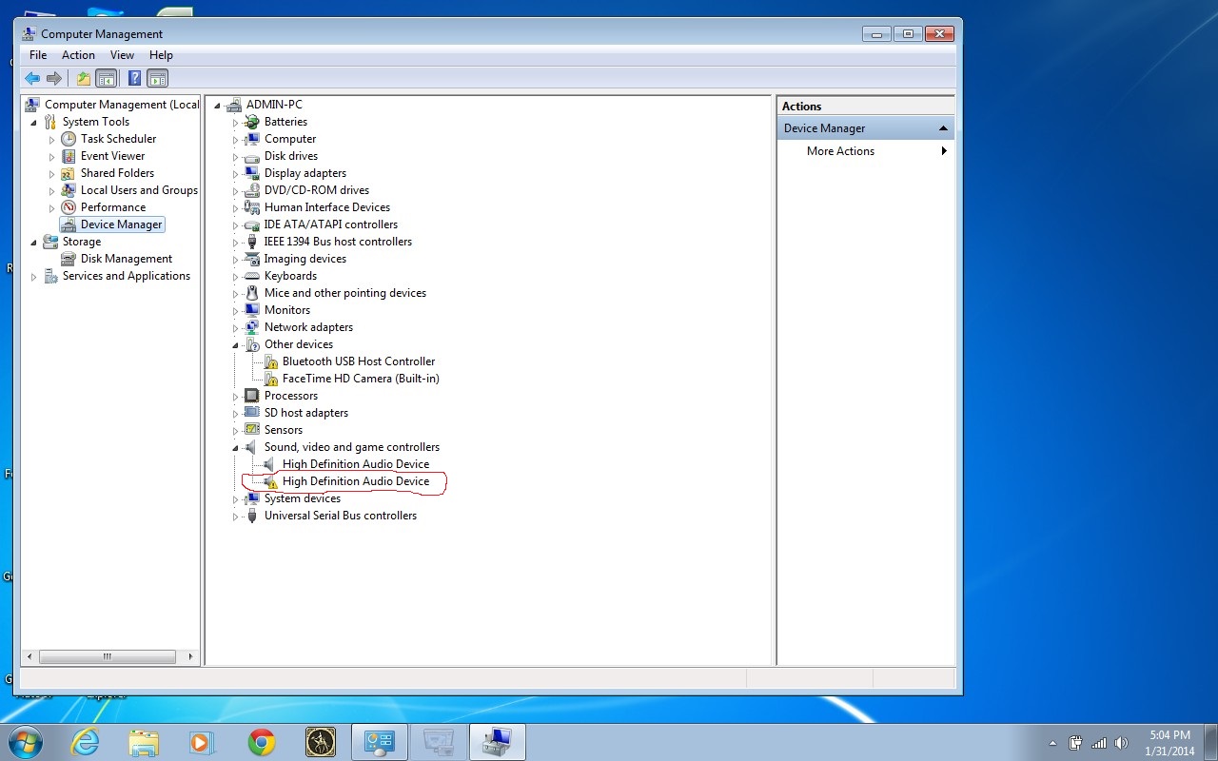Click the Up one level folder icon
Viewport: 1218px width, 761px height.
[x=84, y=78]
